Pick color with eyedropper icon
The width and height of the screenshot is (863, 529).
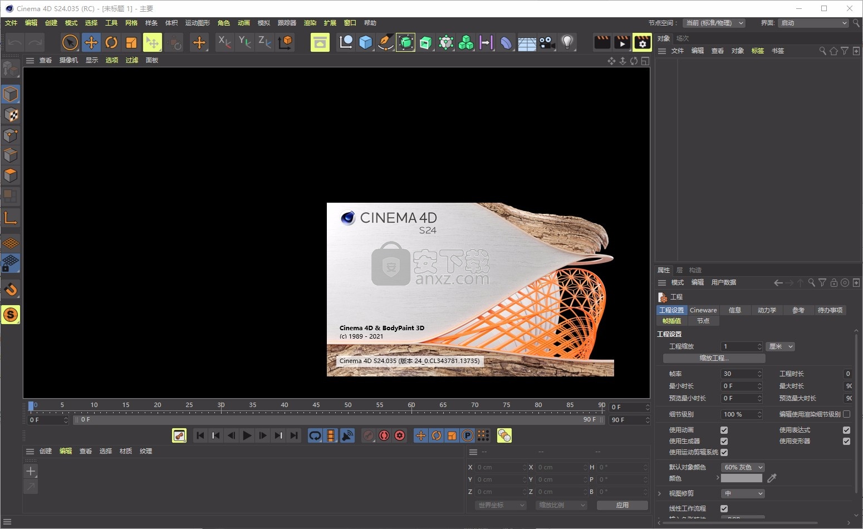[x=772, y=478]
